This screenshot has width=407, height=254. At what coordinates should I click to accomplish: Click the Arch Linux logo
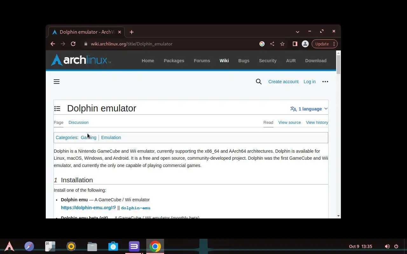click(81, 60)
